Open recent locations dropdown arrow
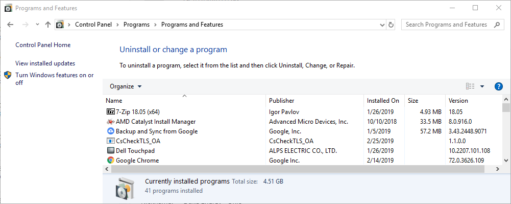 point(37,25)
